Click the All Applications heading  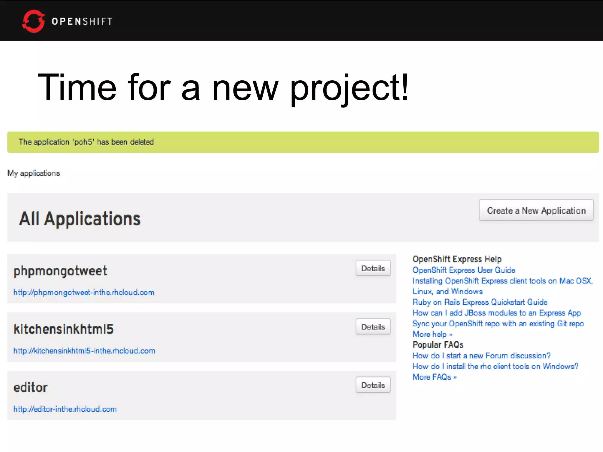click(x=80, y=219)
